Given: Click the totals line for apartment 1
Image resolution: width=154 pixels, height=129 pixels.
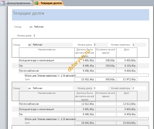Looking at the screenshot, I should click(87, 75).
